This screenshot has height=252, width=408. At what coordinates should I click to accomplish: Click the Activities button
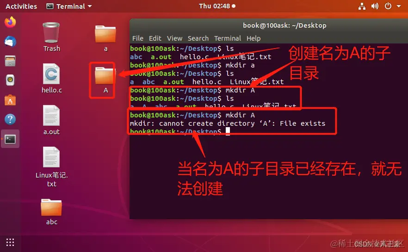(x=21, y=6)
